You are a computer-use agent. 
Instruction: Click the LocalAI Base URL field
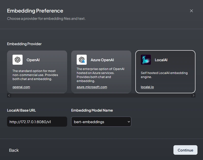pos(37,122)
